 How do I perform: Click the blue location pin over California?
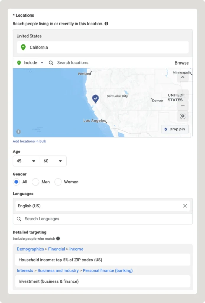coord(95,99)
